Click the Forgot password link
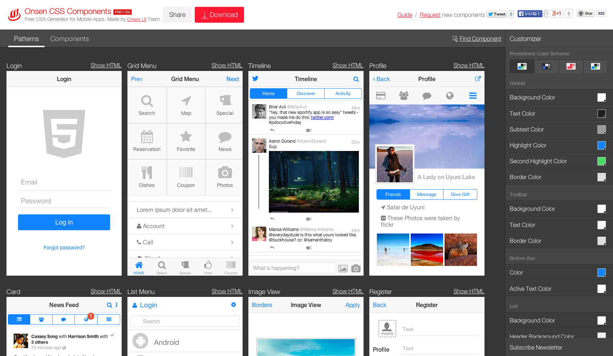The image size is (613, 356). (x=64, y=248)
